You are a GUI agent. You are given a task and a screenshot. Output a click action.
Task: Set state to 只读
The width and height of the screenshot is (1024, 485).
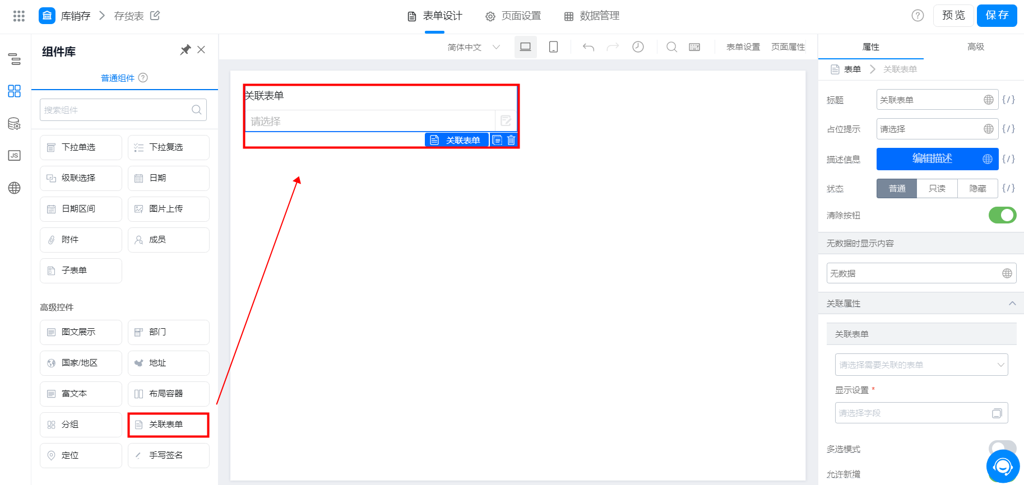(937, 188)
